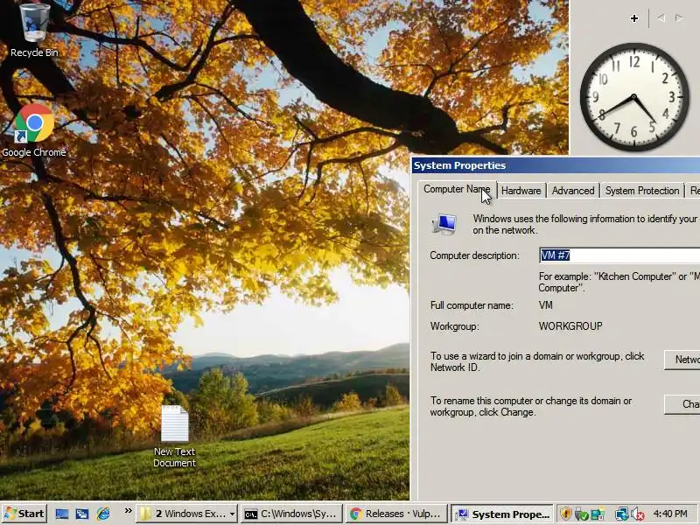Image resolution: width=700 pixels, height=525 pixels.
Task: Launch Internet Explorer from quick launch
Action: click(x=103, y=514)
